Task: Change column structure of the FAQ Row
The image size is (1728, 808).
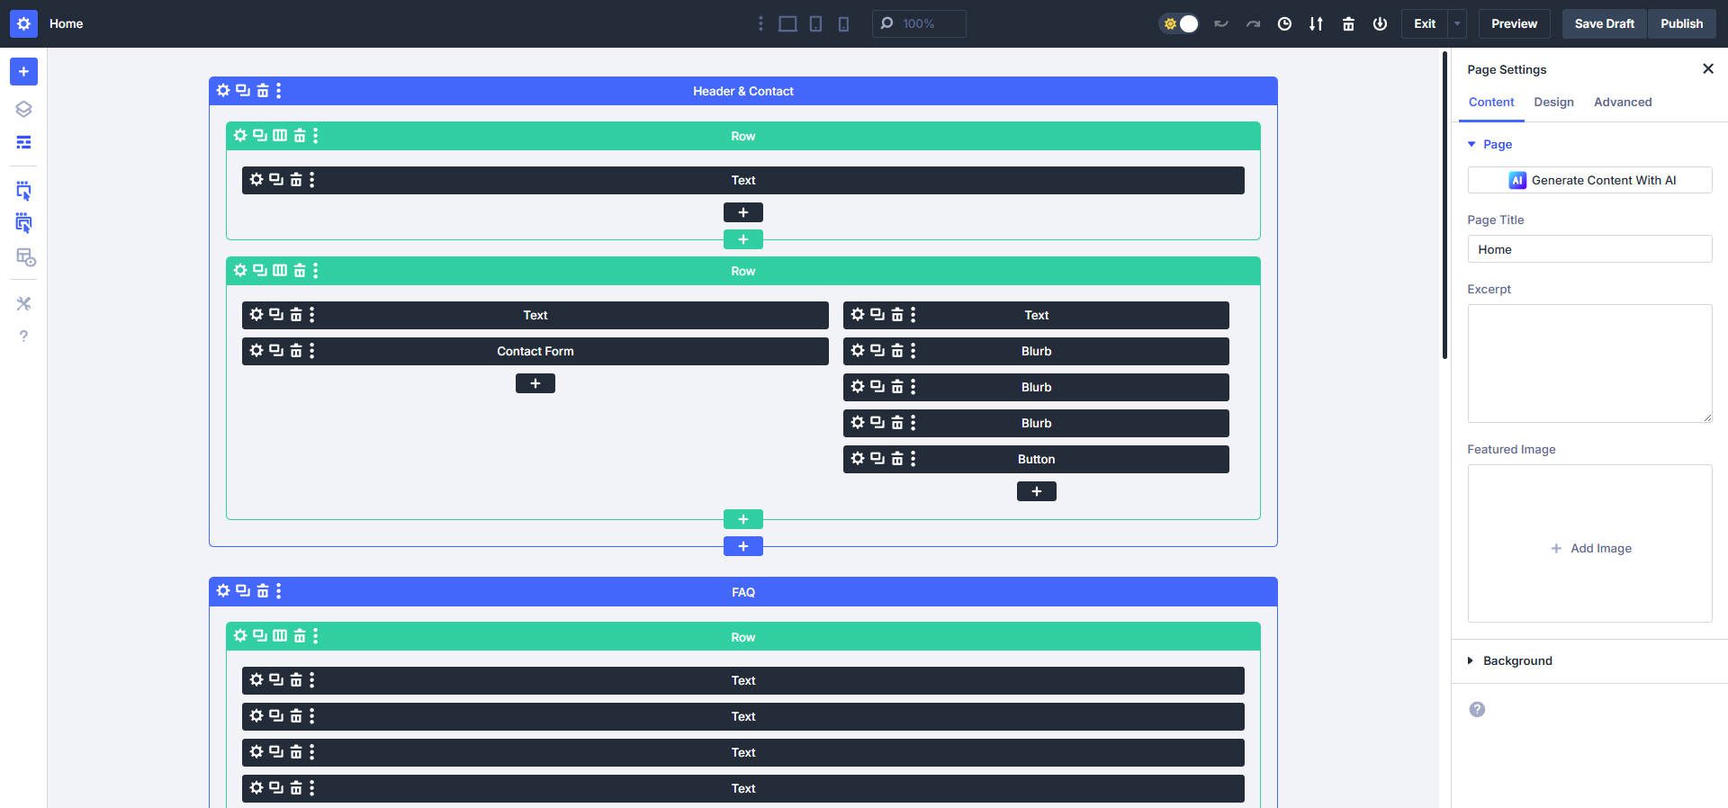Action: coord(280,635)
